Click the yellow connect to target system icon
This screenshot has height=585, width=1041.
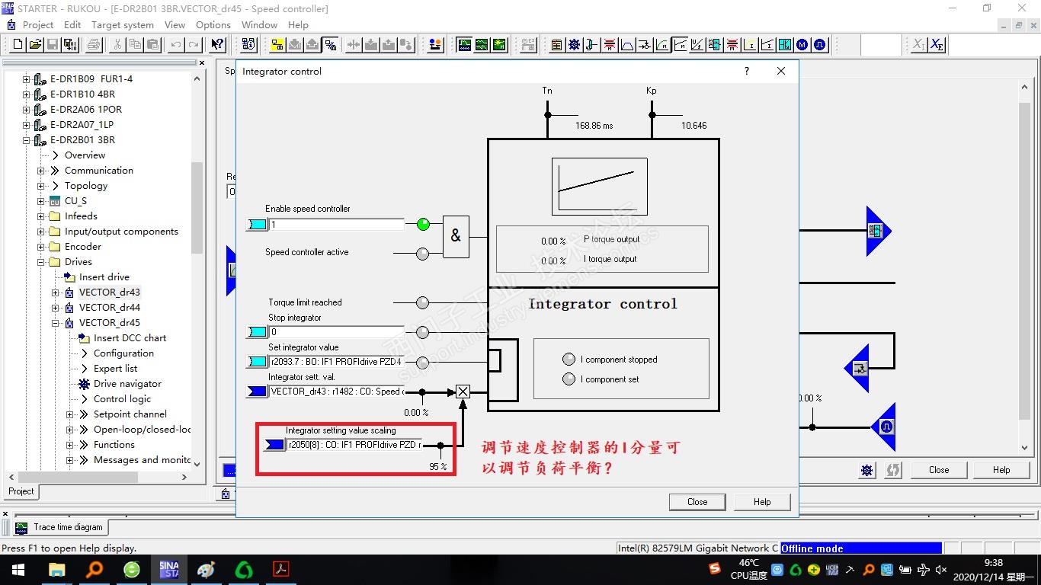pos(277,45)
